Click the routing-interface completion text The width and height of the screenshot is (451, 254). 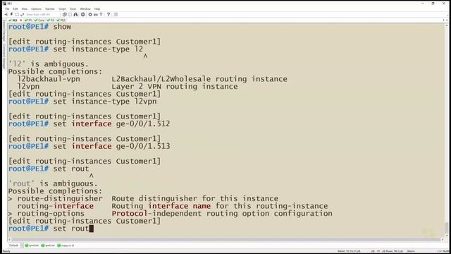pos(55,206)
